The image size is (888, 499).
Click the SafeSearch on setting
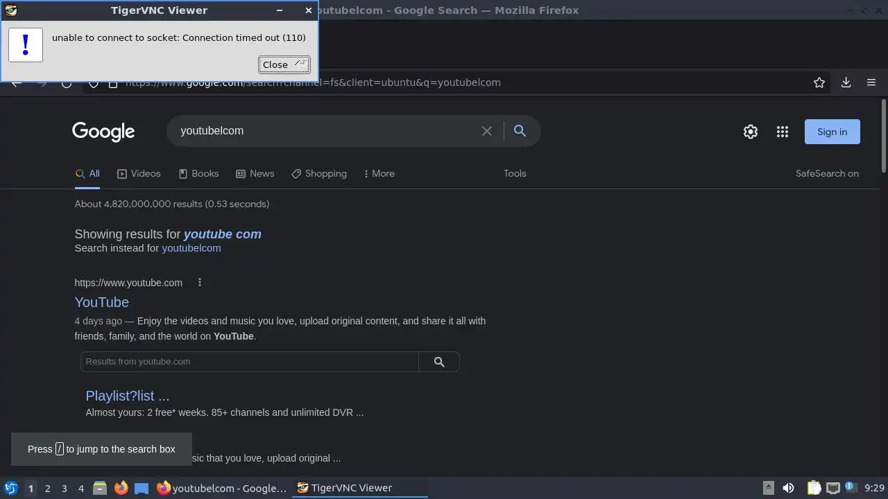pos(827,174)
